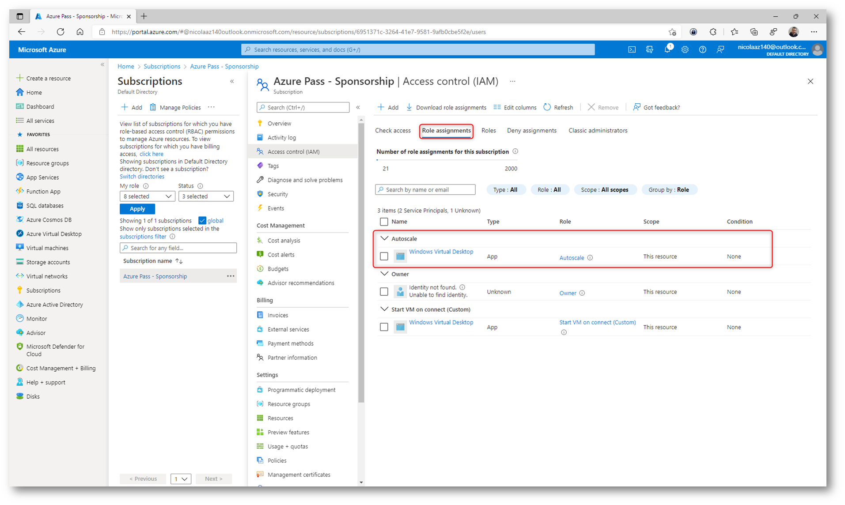Viewport: 845px width, 505px height.
Task: Open the My role 8 selected dropdown
Action: pyautogui.click(x=147, y=196)
